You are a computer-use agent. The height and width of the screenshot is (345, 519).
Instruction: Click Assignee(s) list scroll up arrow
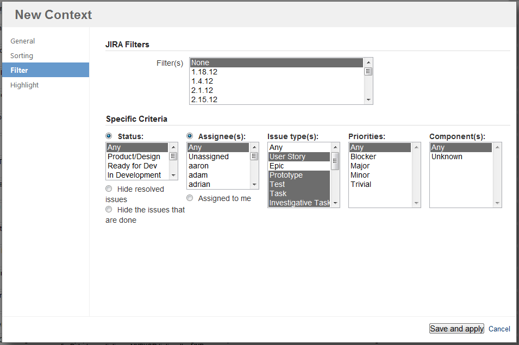pos(254,147)
